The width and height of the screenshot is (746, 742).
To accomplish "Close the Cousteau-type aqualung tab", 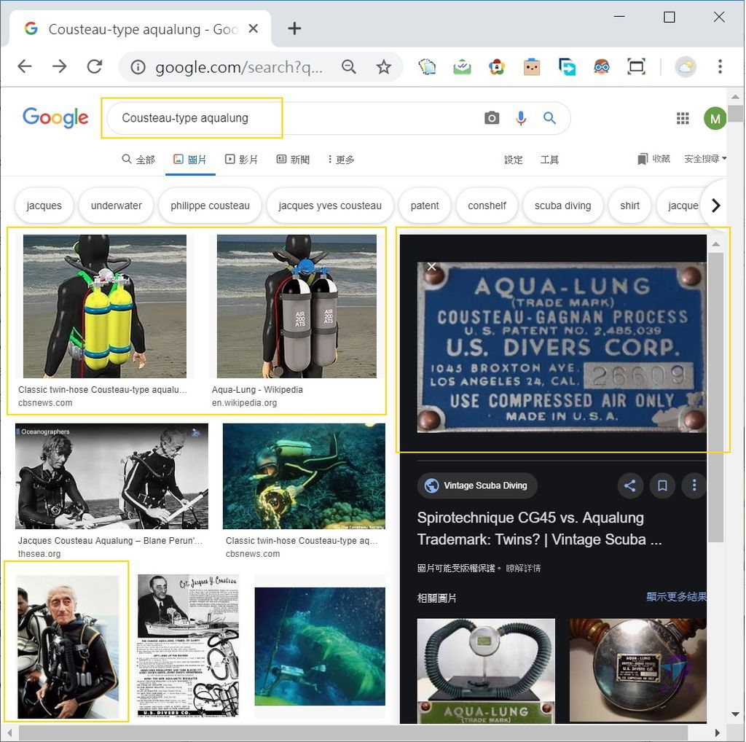I will coord(254,29).
